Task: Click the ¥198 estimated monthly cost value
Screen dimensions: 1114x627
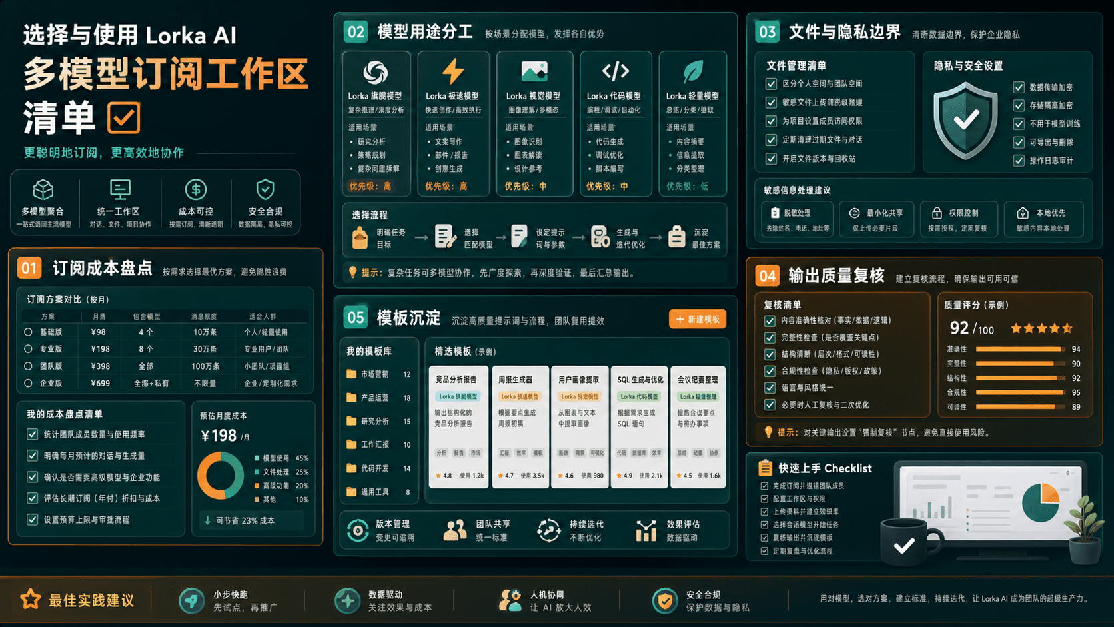Action: pos(219,436)
